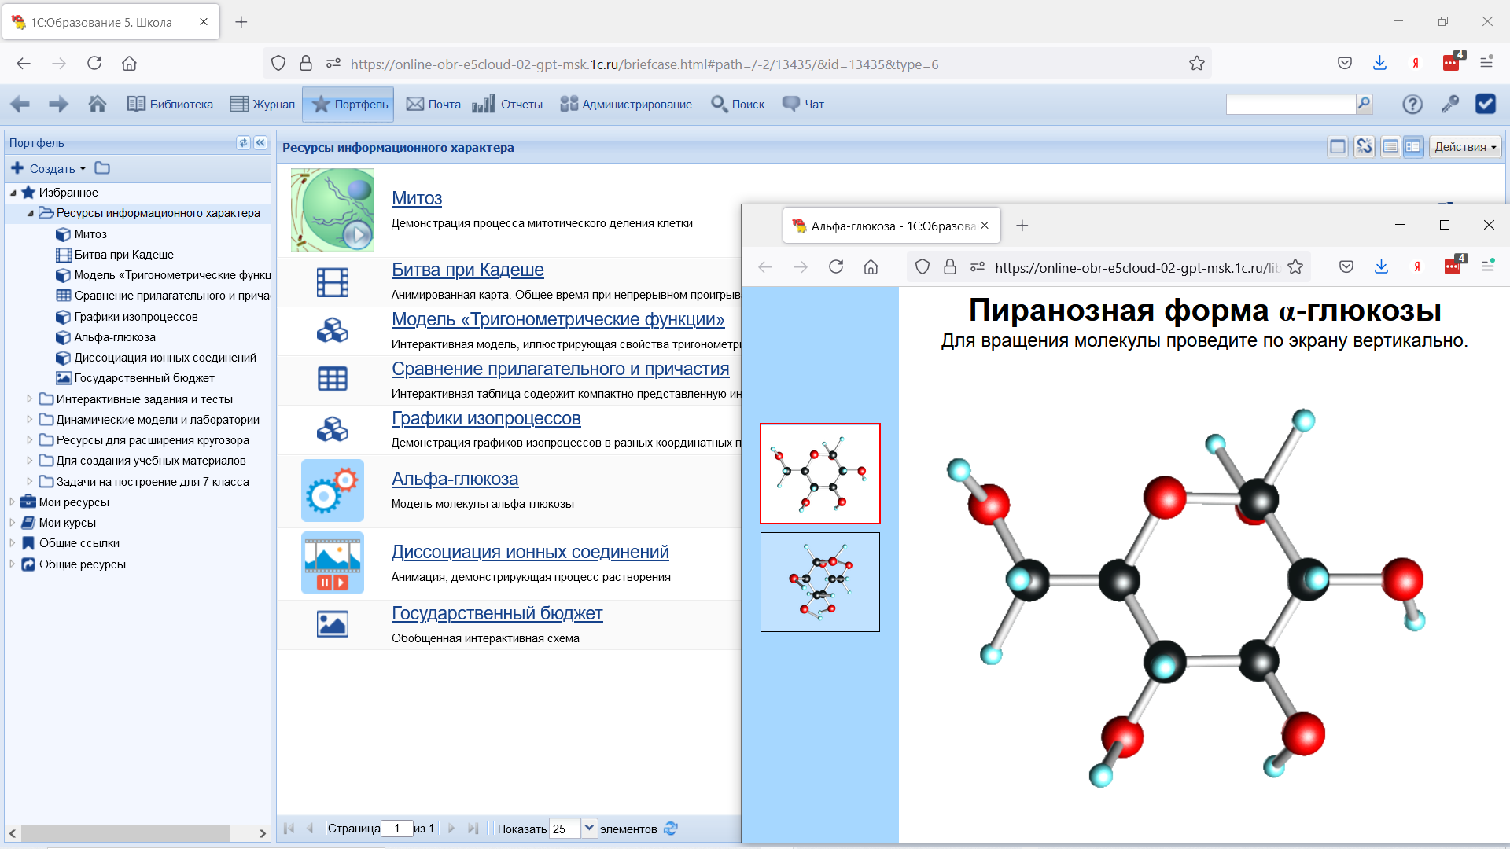Click the new folder icon next to Создать
The height and width of the screenshot is (849, 1510).
pyautogui.click(x=102, y=168)
